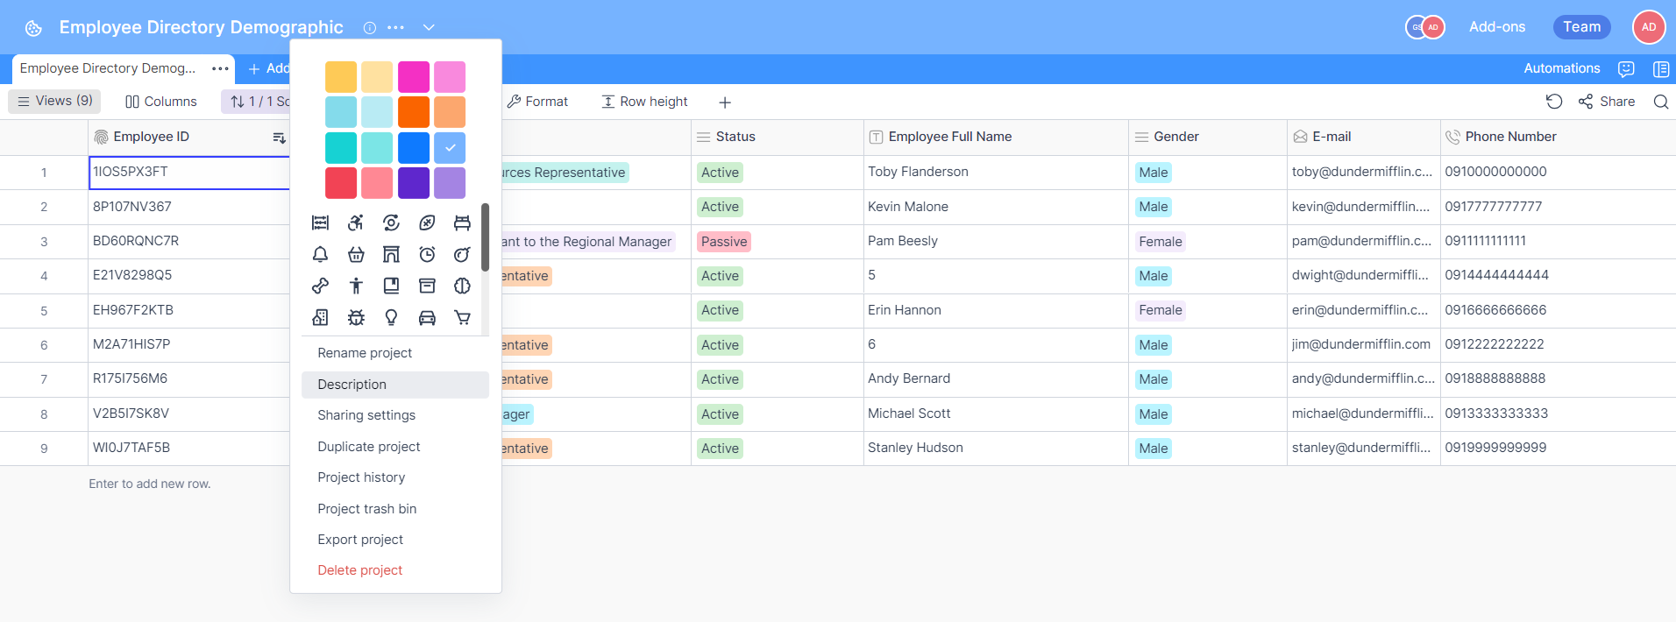
Task: Open the comments smiley chat icon
Action: click(x=1626, y=68)
